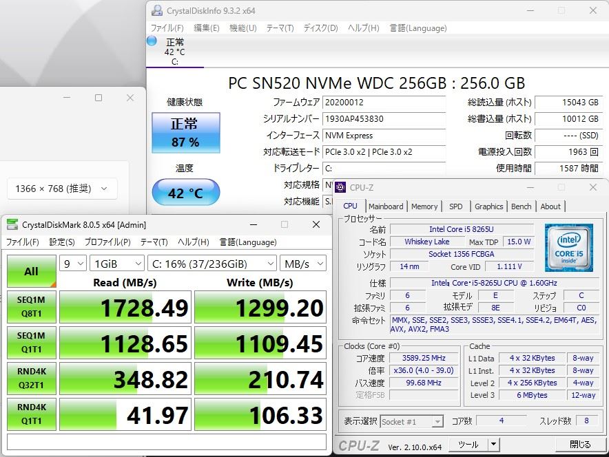609x457 pixels.
Task: Expand the ツール button dropdown arrow
Action: [x=494, y=445]
